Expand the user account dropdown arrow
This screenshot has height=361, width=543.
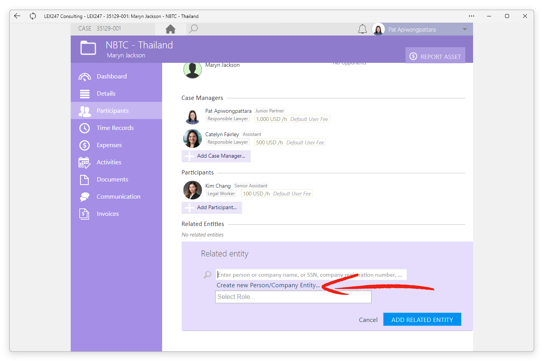click(465, 29)
